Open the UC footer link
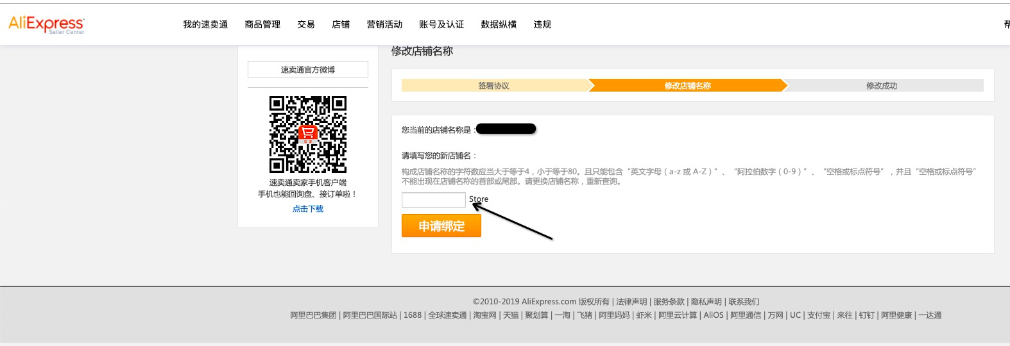Screen dimensions: 1010x346 tap(795, 315)
